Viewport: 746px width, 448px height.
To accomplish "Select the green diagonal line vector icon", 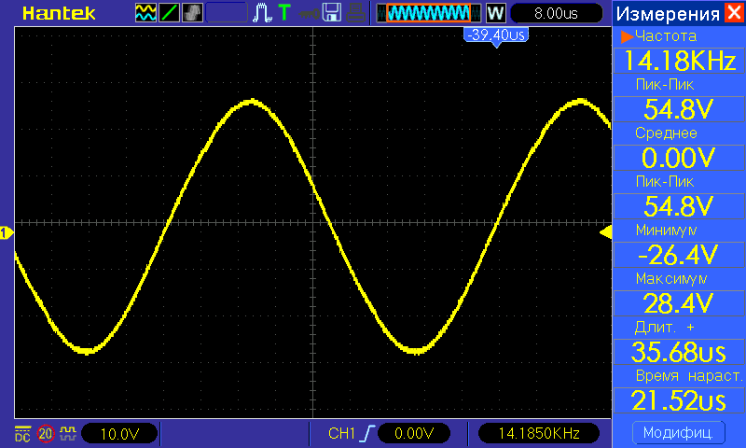I will (x=169, y=13).
